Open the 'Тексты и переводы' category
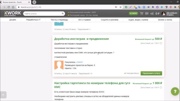Screen dimensions: 180x101 (59, 20)
